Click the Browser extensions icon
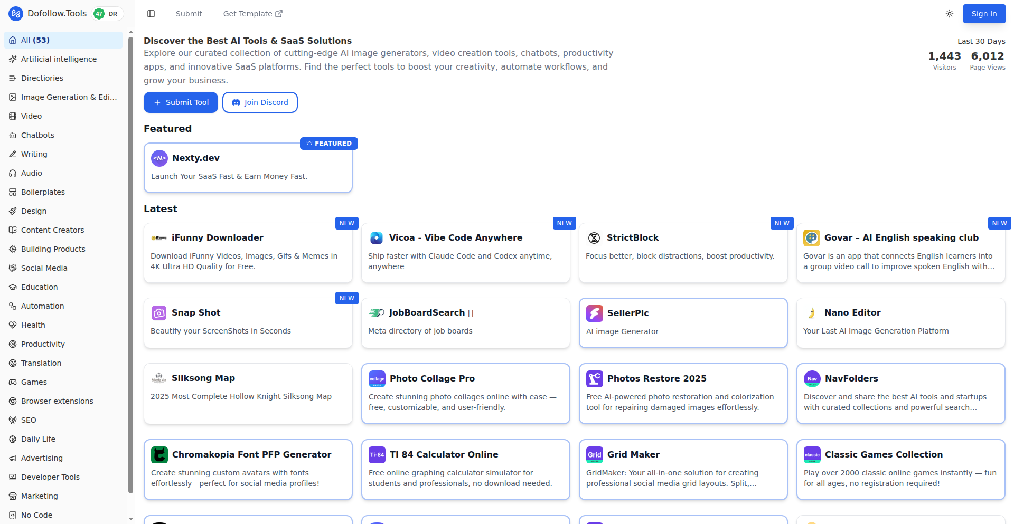Image resolution: width=1014 pixels, height=524 pixels. point(13,401)
